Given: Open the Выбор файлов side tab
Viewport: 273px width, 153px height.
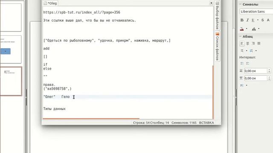Looking at the screenshot, I should click(x=217, y=15).
